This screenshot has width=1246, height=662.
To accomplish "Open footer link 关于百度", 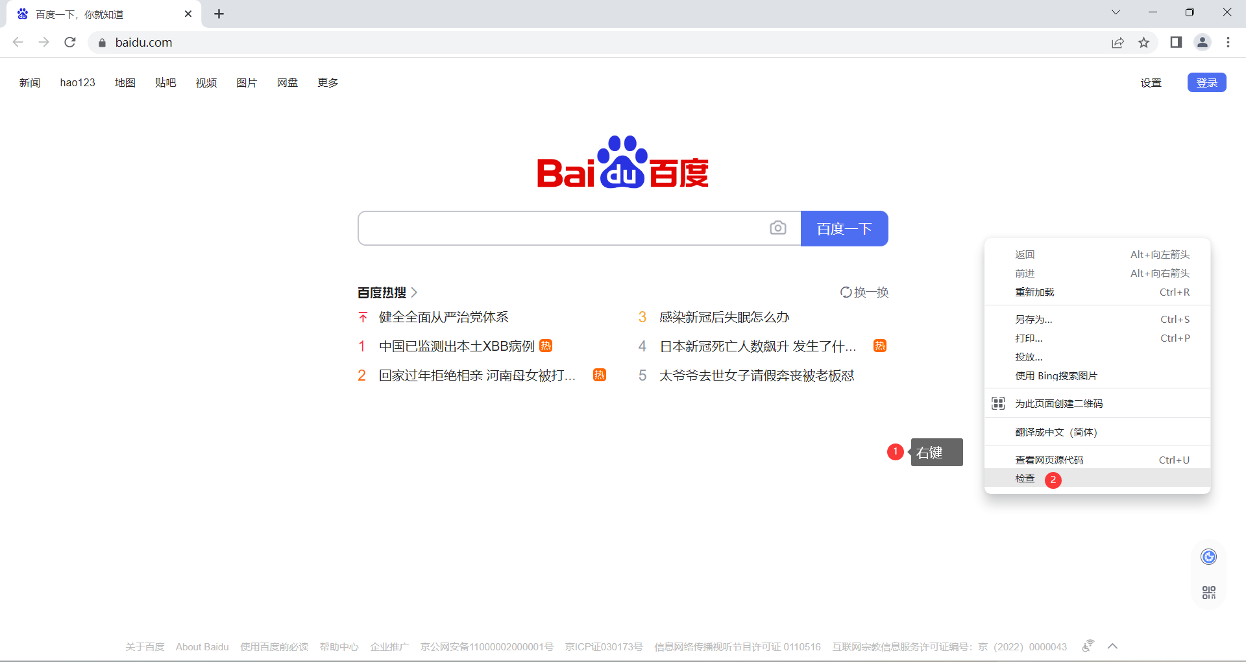I will coord(145,647).
